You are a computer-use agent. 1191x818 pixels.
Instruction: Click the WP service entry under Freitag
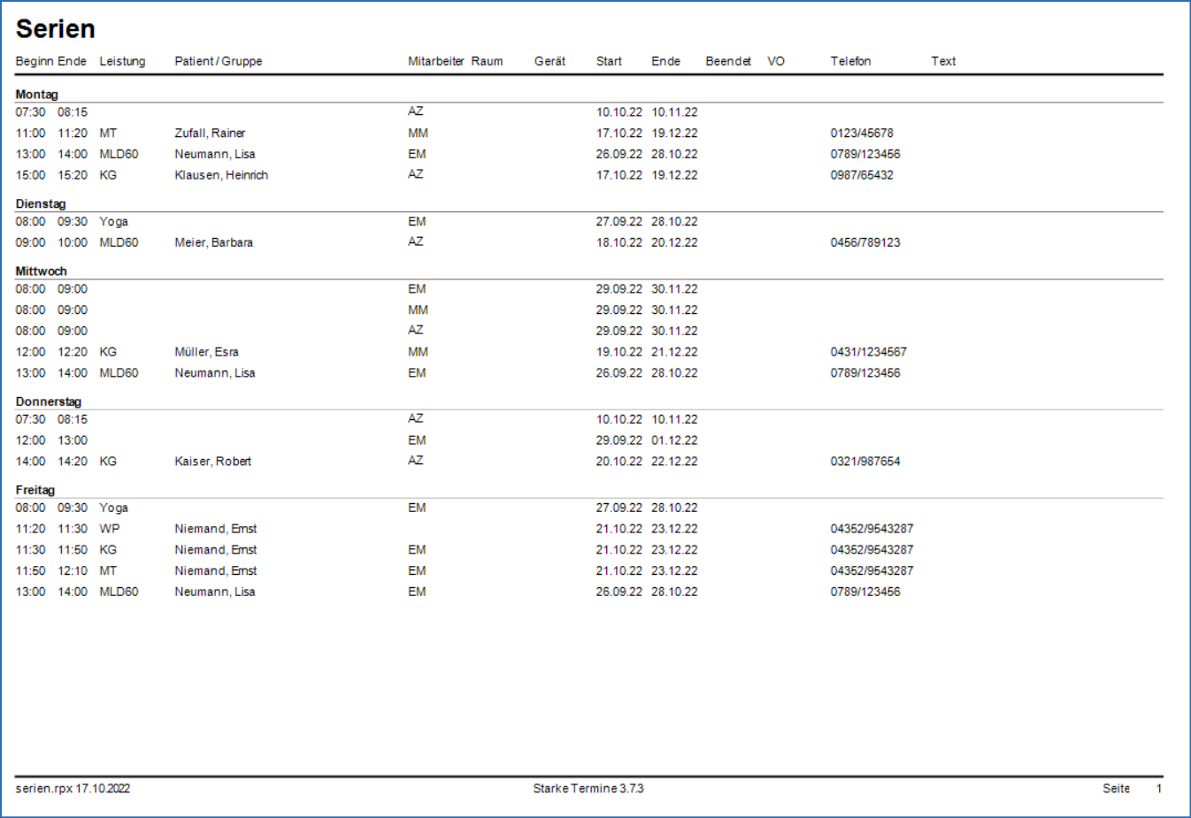pos(109,529)
